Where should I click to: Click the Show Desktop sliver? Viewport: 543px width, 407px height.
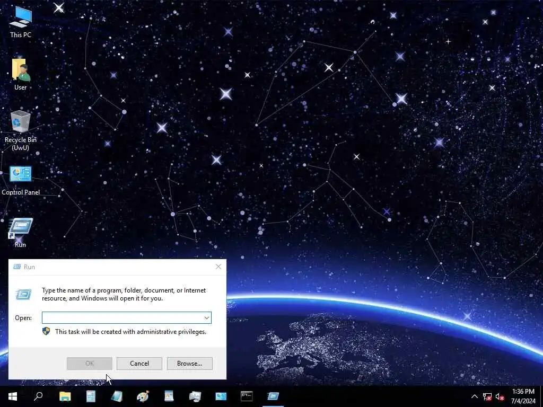(541, 396)
